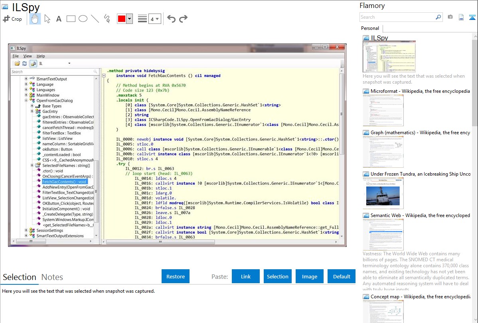This screenshot has width=478, height=323.
Task: Choose the arrow pointer tool
Action: click(47, 19)
